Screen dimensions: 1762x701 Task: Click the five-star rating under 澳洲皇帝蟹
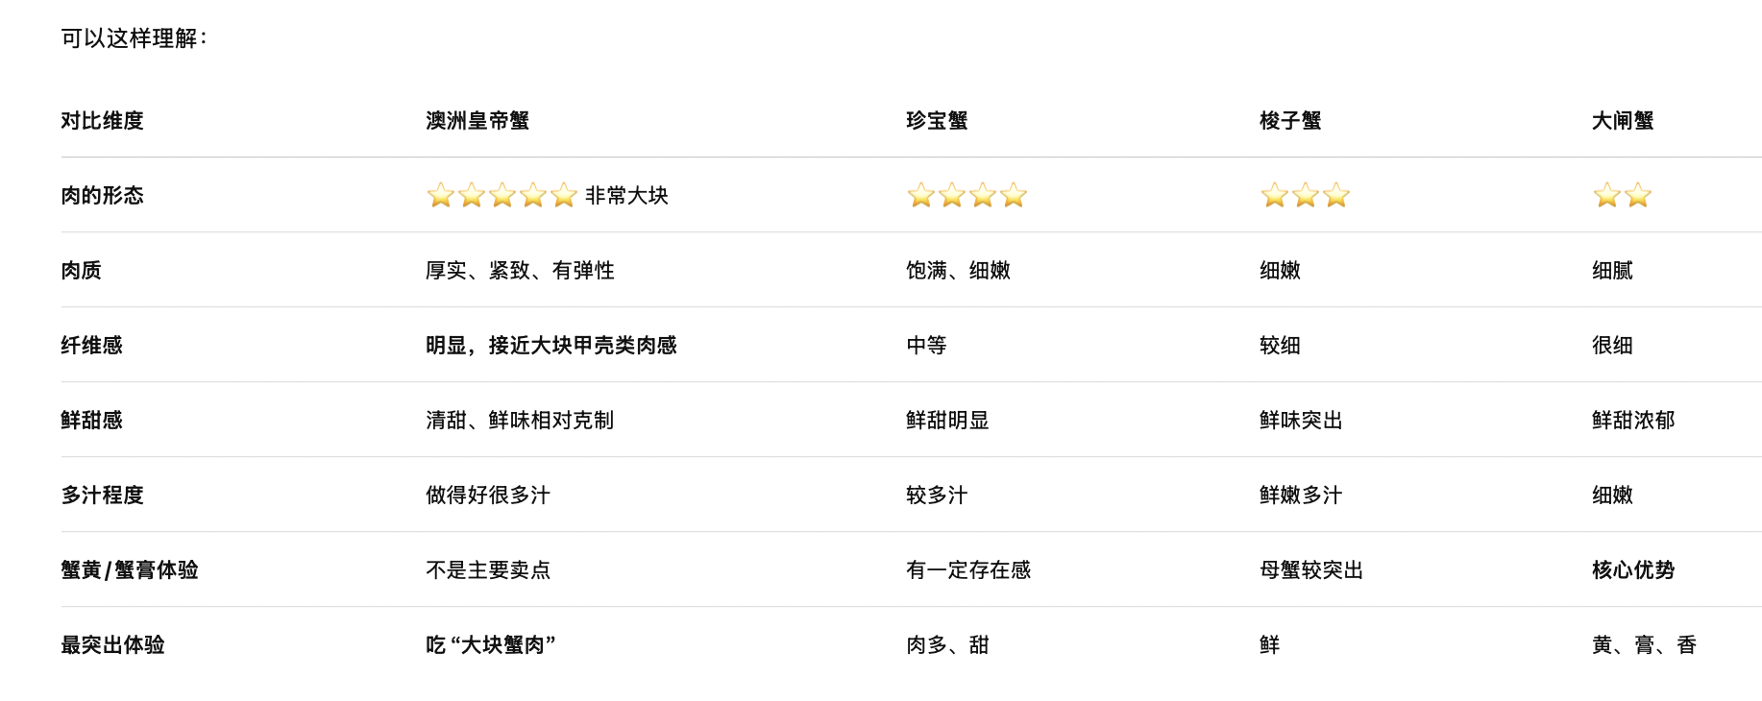[502, 196]
